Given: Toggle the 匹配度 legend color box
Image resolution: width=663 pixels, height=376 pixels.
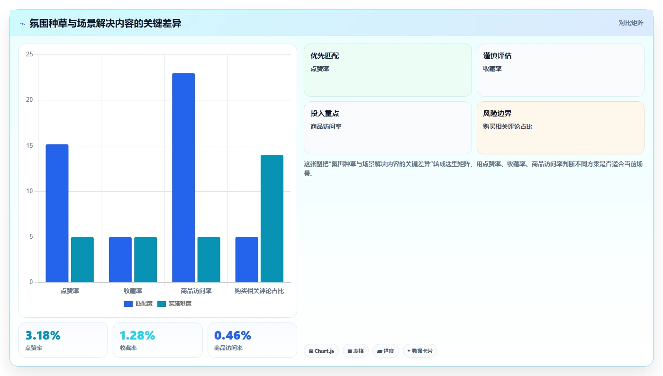Looking at the screenshot, I should pyautogui.click(x=128, y=304).
